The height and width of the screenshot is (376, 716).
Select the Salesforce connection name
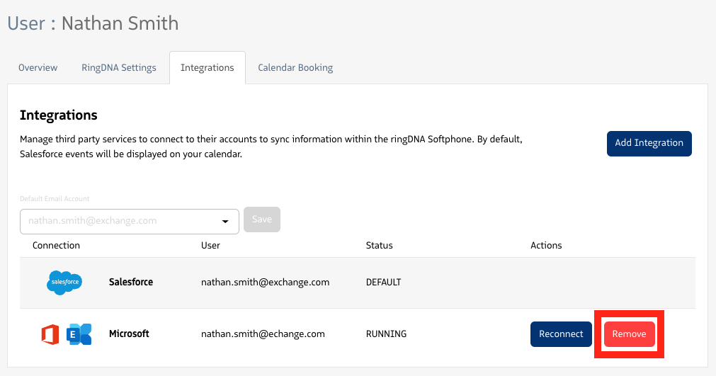click(131, 283)
